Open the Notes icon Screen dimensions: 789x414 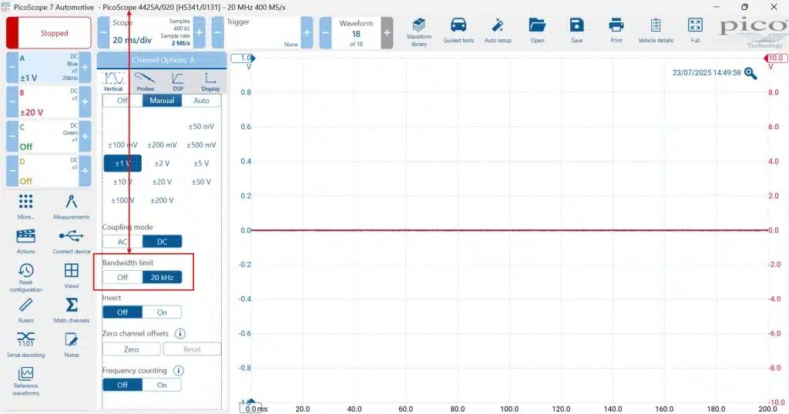click(x=72, y=345)
